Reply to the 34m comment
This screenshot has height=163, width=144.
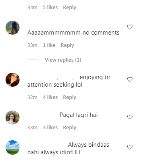70,8
